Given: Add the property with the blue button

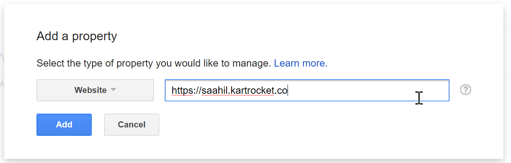Looking at the screenshot, I should [64, 125].
